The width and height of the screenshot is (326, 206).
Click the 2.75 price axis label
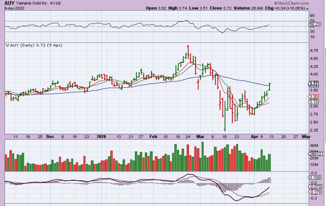click(314, 114)
